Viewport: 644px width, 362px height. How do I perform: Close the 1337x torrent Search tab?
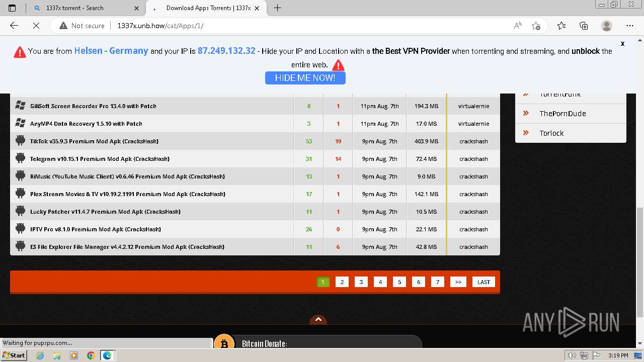point(137,8)
